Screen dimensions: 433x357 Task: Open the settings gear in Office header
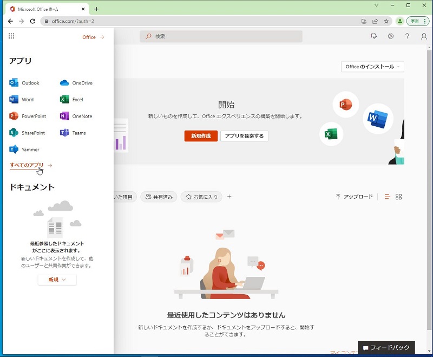point(390,36)
